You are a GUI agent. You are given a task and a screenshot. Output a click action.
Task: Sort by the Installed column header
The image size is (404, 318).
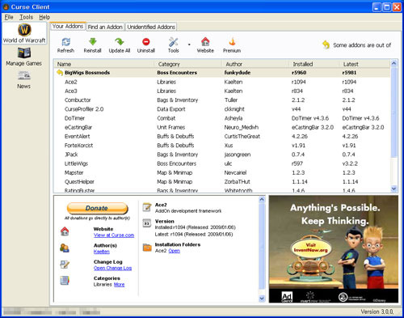coord(314,64)
